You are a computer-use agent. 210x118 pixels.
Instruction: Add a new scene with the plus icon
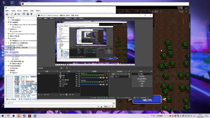click(39, 95)
